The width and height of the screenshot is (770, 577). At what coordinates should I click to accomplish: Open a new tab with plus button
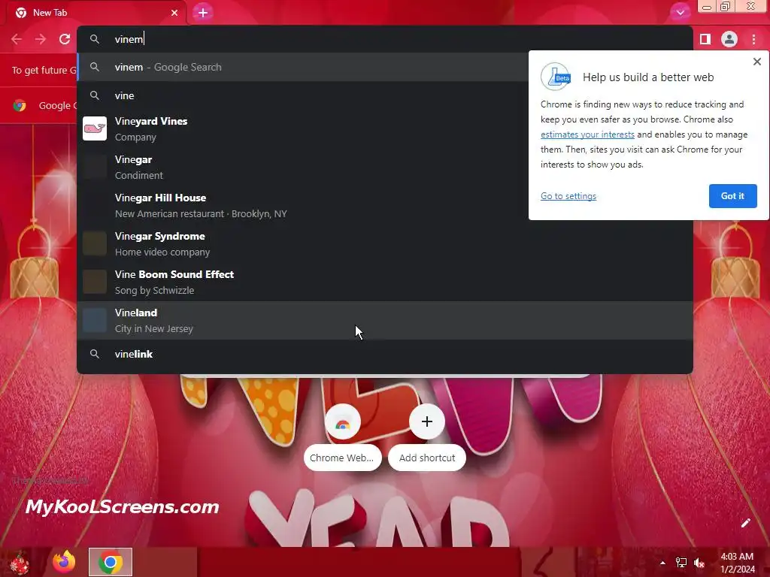pos(203,13)
